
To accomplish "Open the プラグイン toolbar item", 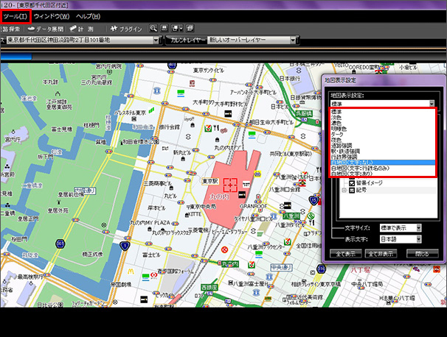I will point(126,29).
